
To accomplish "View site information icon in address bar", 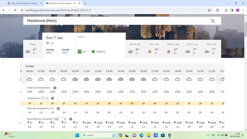I will [x=22, y=10].
